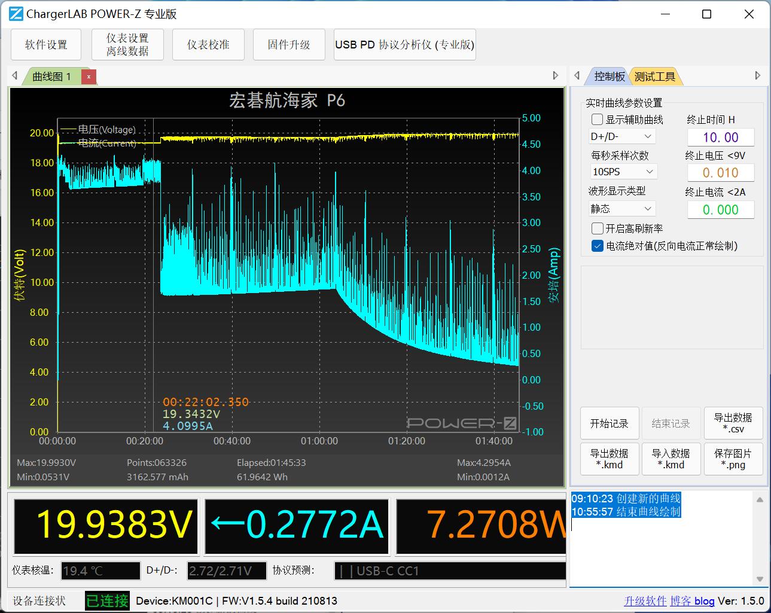Select the 控制板 tab
The image size is (771, 613).
[x=608, y=76]
